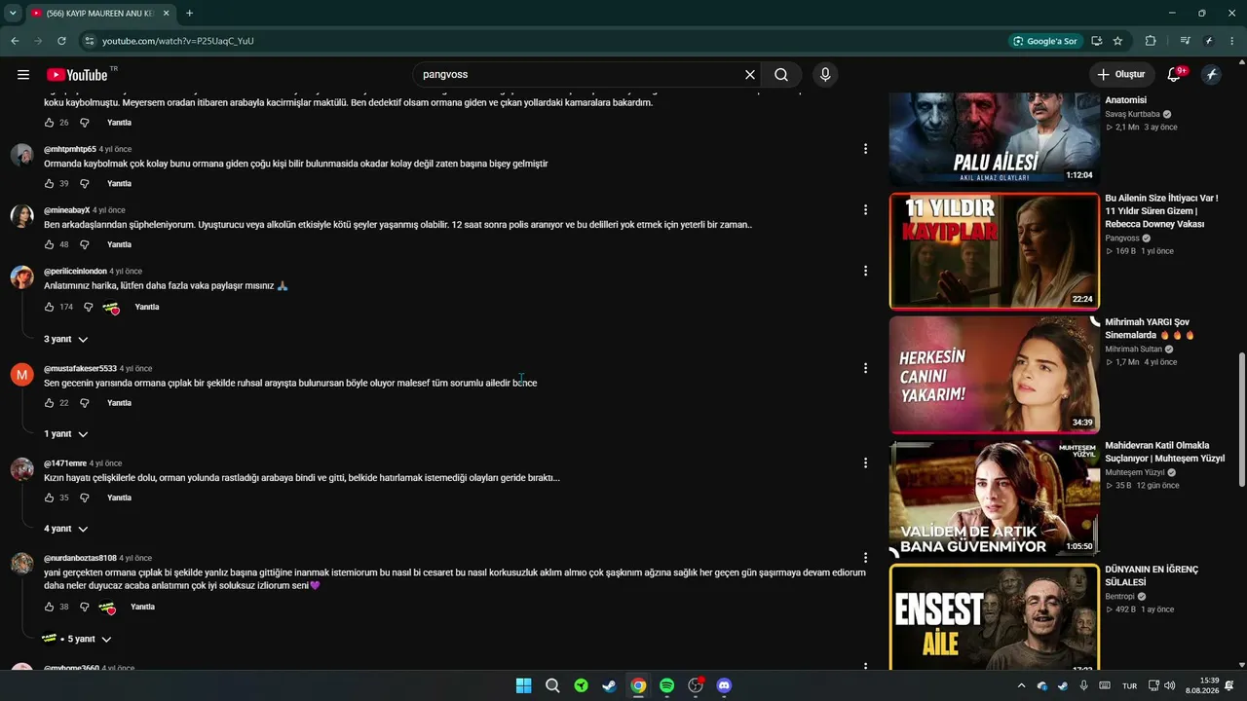
Task: Open the YouTube guide hamburger menu
Action: point(23,75)
